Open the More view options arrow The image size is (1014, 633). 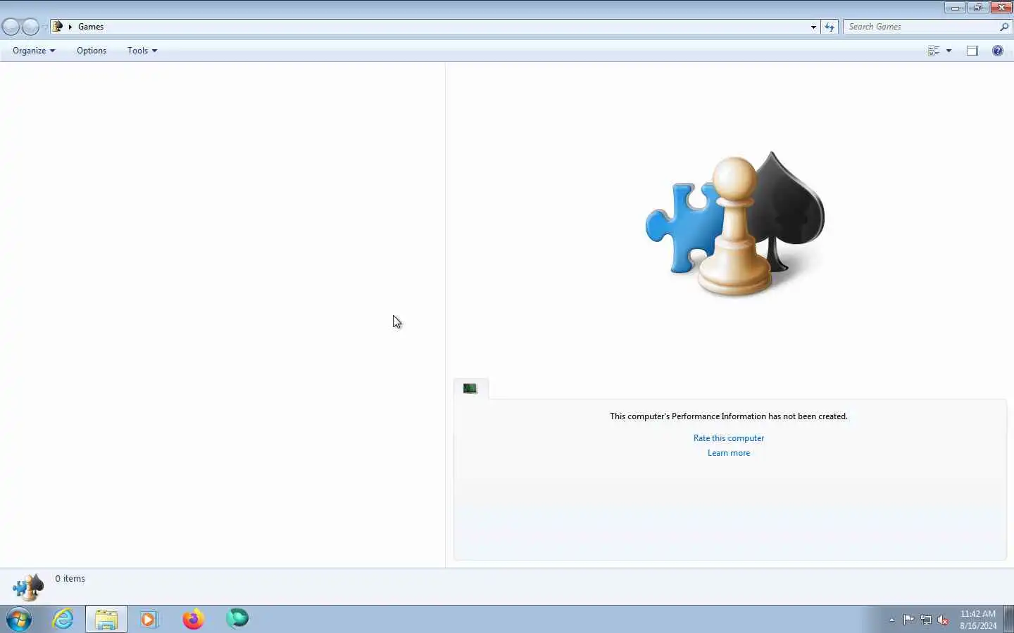click(x=949, y=51)
